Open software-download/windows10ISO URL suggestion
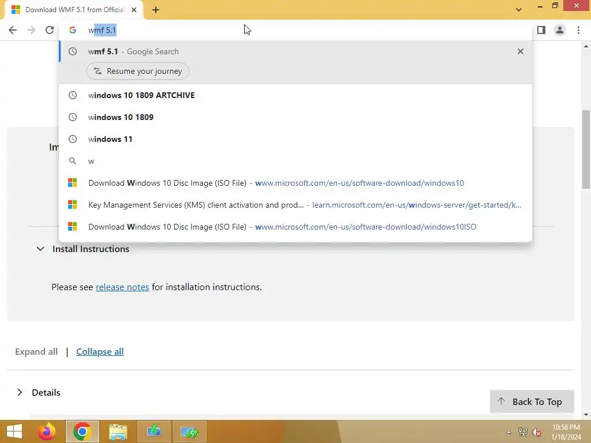Image resolution: width=591 pixels, height=443 pixels. click(x=295, y=227)
